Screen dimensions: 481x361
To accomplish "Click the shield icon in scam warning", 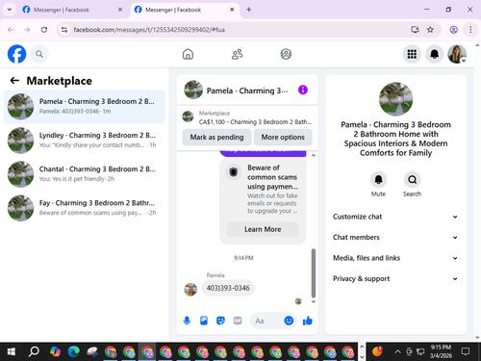I will point(234,172).
